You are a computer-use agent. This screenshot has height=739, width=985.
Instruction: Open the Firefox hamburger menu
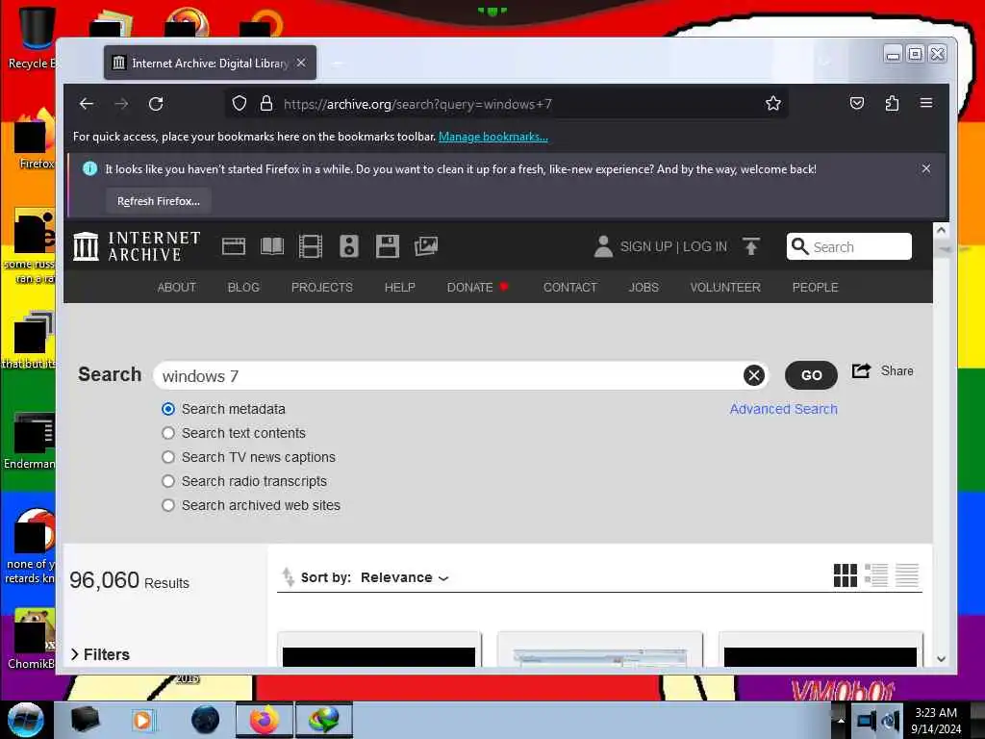pos(926,102)
